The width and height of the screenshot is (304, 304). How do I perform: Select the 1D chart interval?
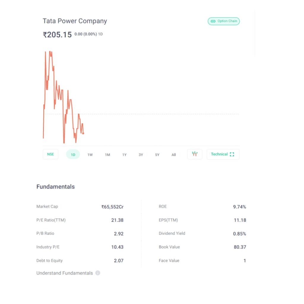[x=73, y=154]
